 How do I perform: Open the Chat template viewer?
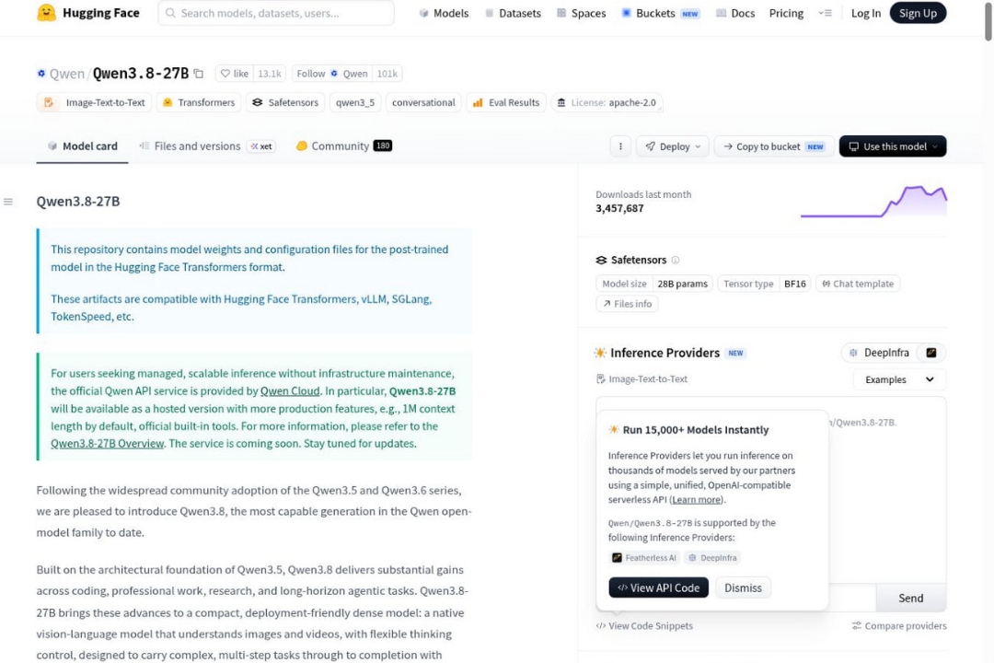coord(858,284)
